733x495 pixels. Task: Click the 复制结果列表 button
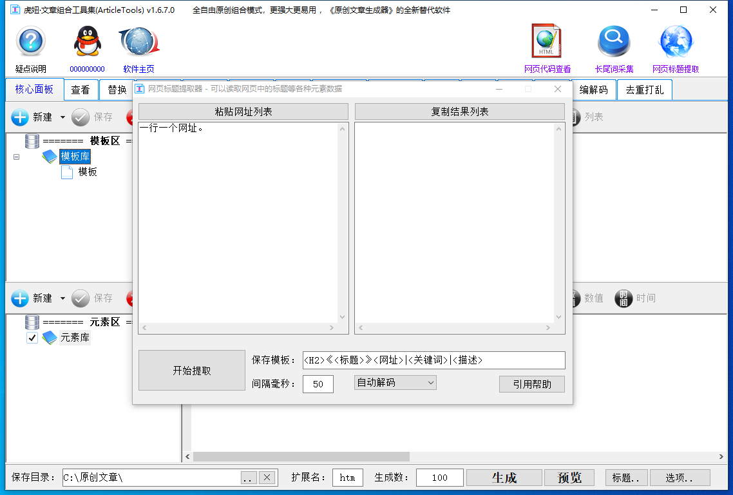459,112
